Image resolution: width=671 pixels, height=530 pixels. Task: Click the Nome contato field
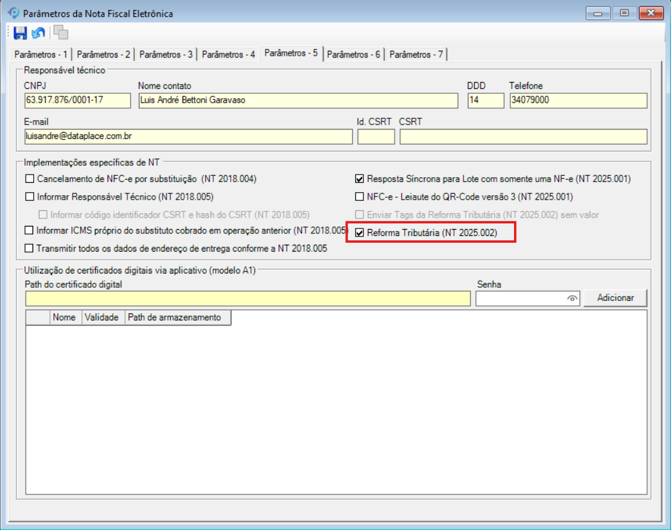pos(298,101)
